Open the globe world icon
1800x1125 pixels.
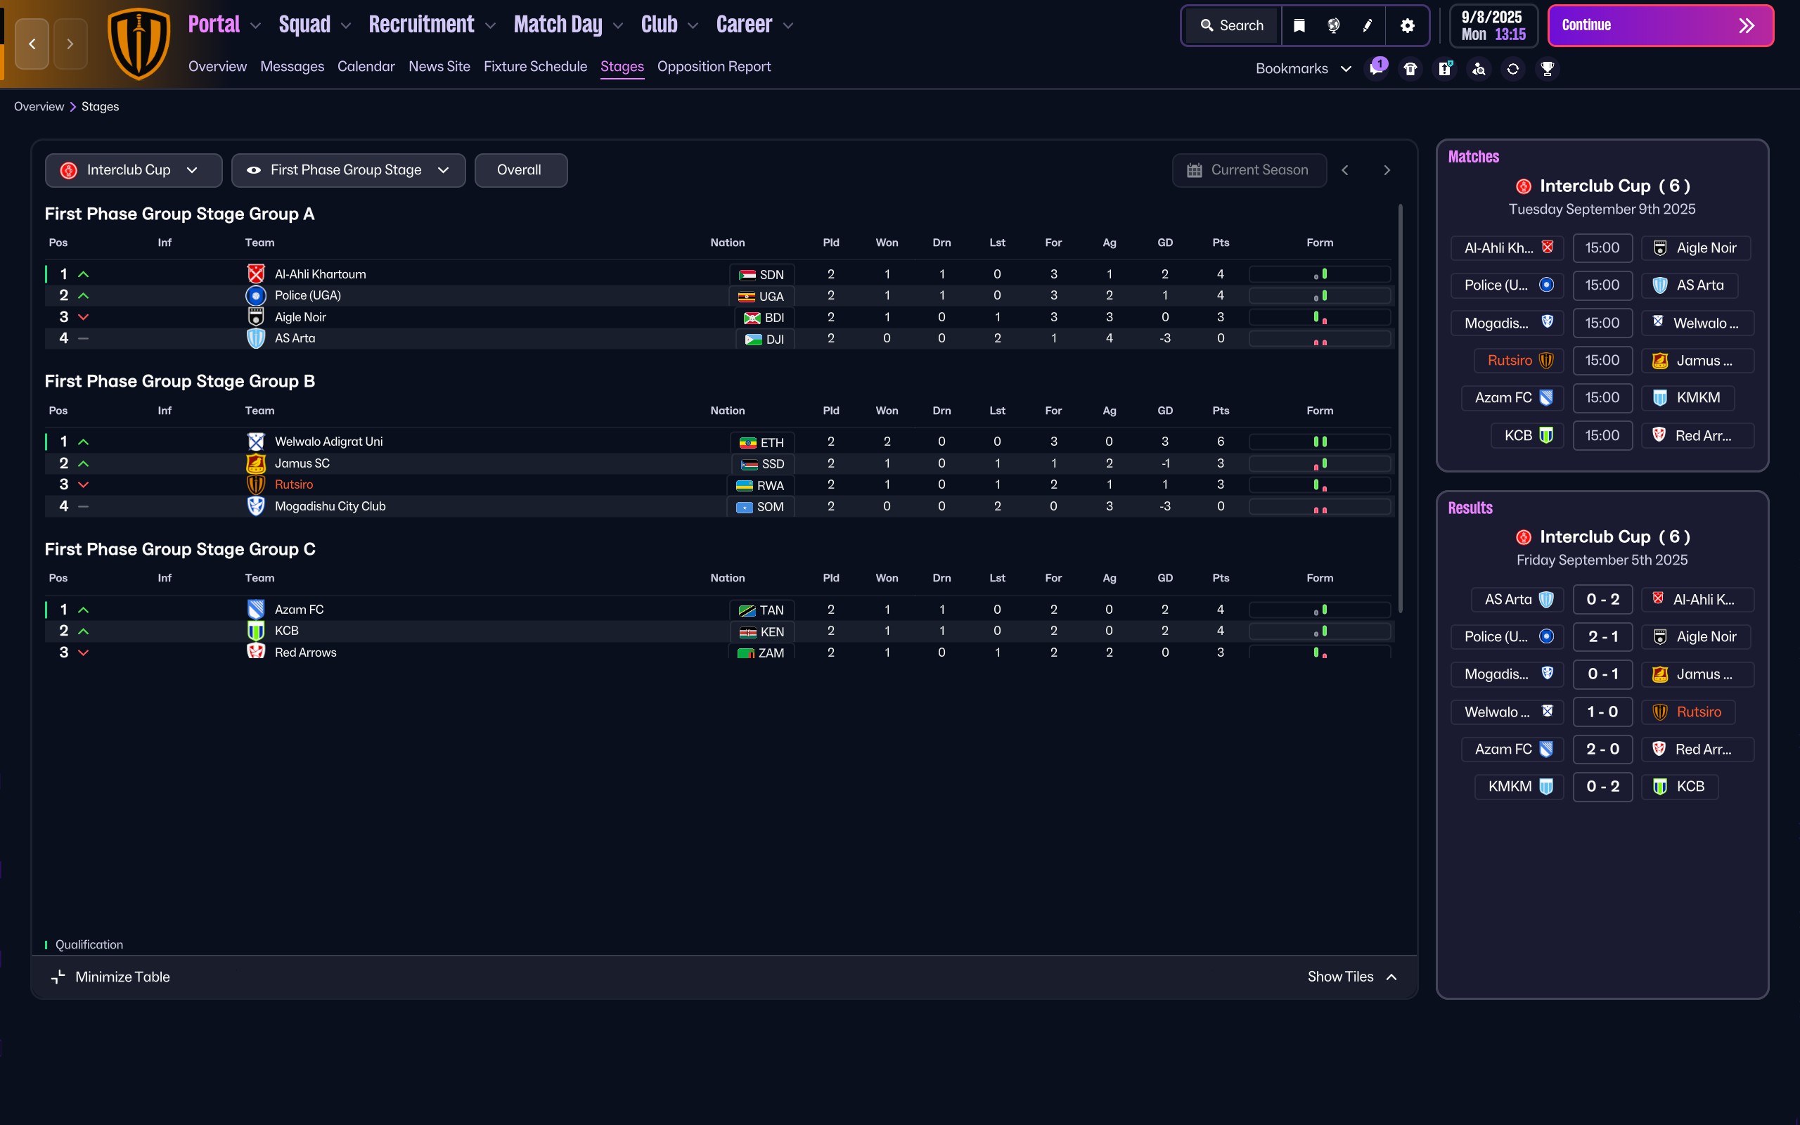(1334, 25)
